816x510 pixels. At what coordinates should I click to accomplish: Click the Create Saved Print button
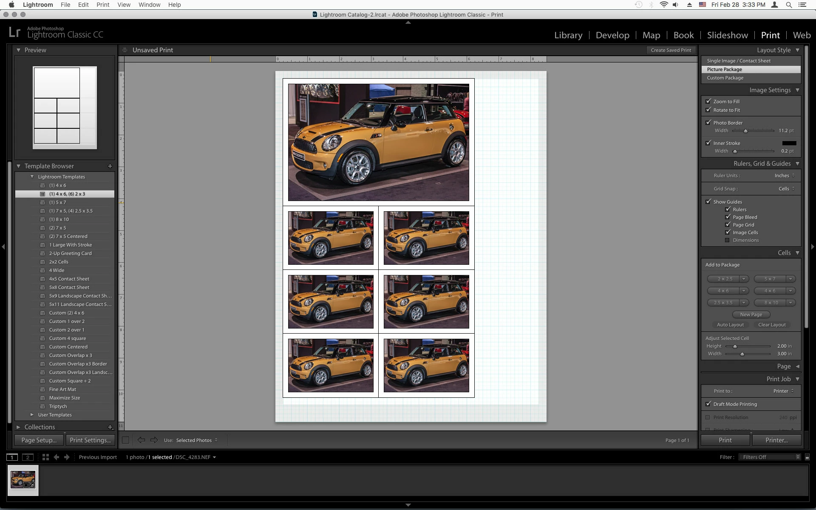tap(671, 50)
